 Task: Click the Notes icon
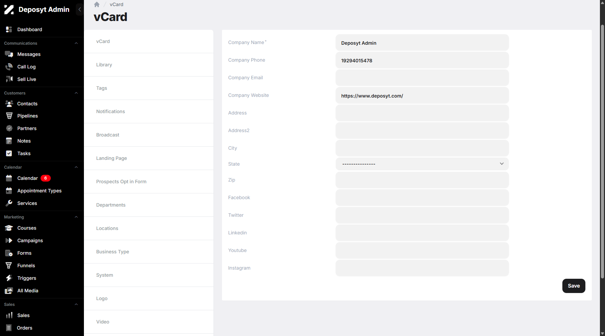9,141
